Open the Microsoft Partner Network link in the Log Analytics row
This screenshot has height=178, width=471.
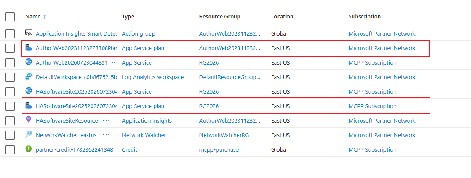click(382, 77)
